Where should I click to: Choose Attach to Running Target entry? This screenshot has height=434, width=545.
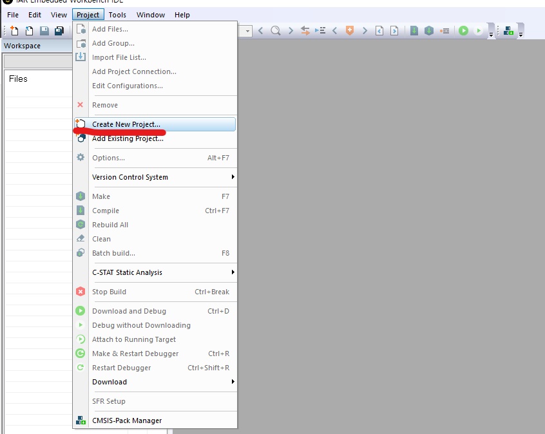coord(155,339)
